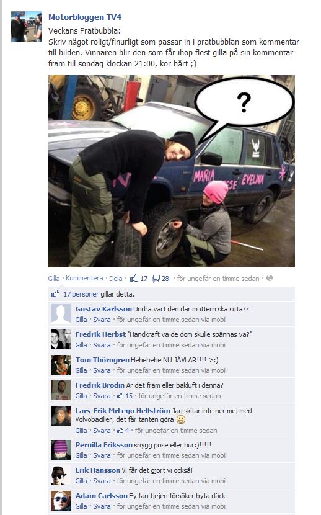Screen dimensions: 321x515
Task: Open the car photo with speech bubble
Action: (x=172, y=171)
